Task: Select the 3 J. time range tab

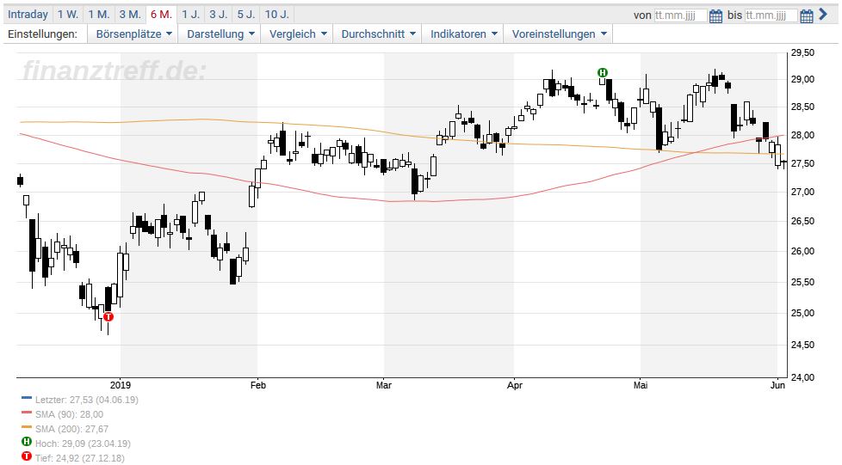Action: pos(218,15)
